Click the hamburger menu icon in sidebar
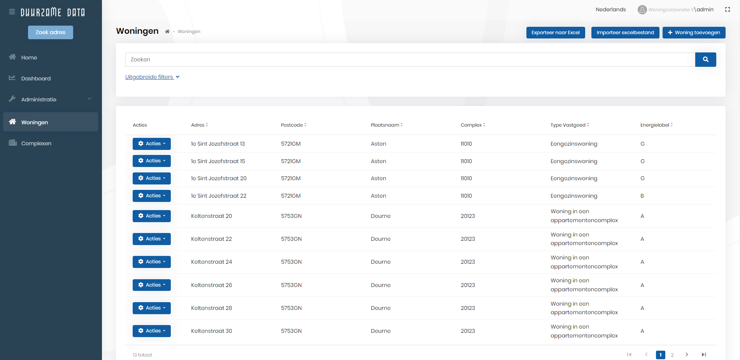This screenshot has width=740, height=360. (12, 12)
